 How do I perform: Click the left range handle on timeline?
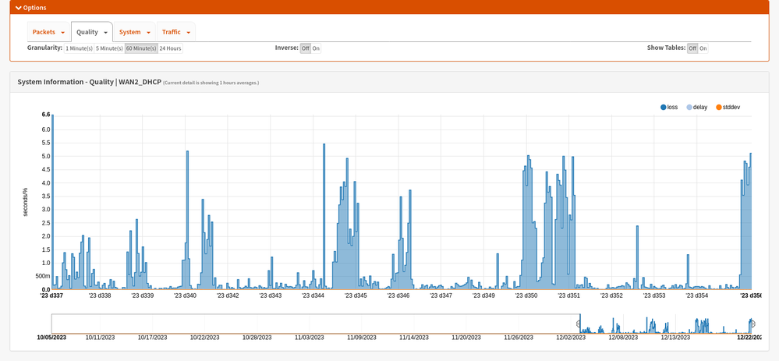579,324
